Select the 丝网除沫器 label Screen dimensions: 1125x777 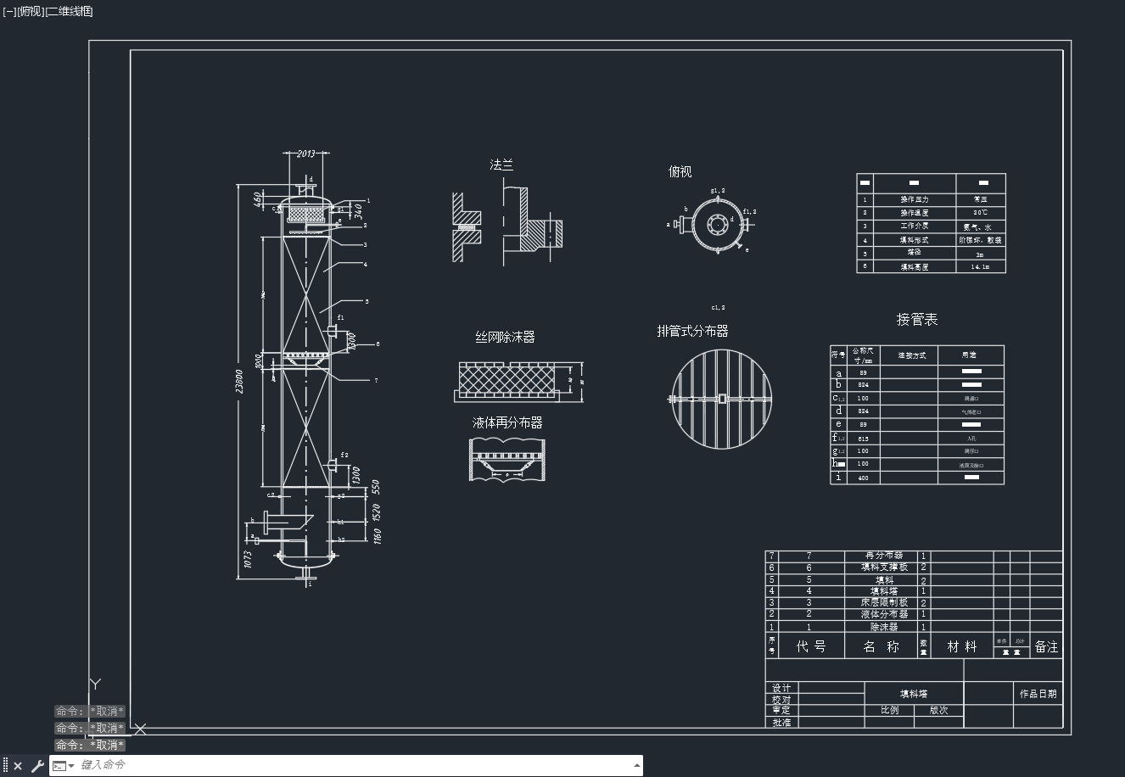click(505, 337)
